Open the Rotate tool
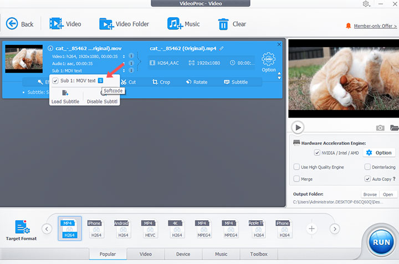Viewport: 399px width, 264px height. coord(196,82)
